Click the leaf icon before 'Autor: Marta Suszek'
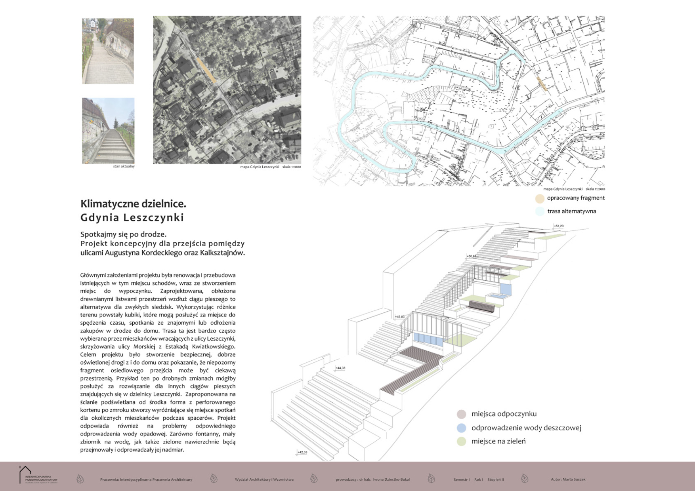 (525, 478)
